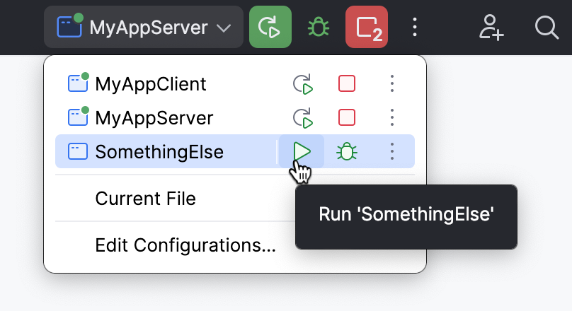Image resolution: width=572 pixels, height=311 pixels.
Task: Run the SomethingElse configuration
Action: click(302, 151)
